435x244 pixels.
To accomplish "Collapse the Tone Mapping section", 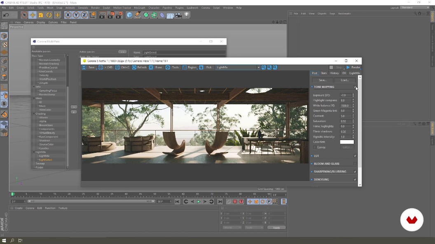I will point(312,87).
